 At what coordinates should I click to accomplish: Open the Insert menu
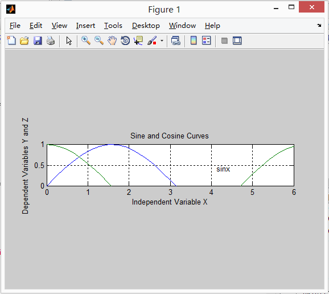(x=85, y=26)
